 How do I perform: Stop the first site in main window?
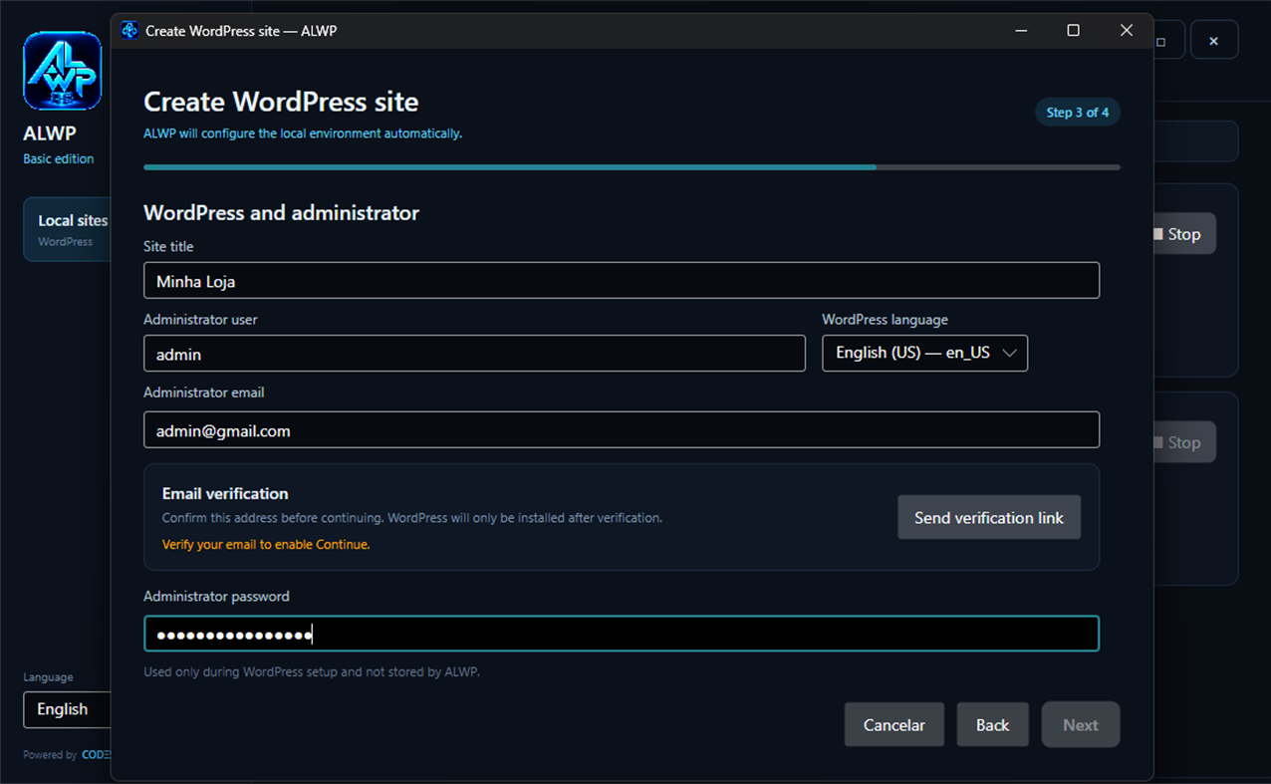pyautogui.click(x=1183, y=234)
